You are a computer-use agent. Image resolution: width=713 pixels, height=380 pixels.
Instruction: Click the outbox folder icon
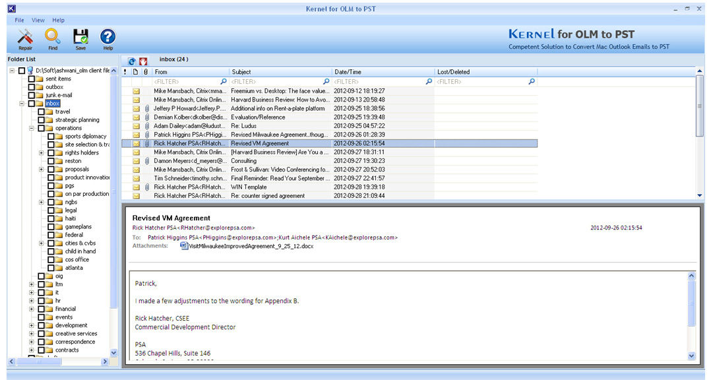[x=40, y=87]
